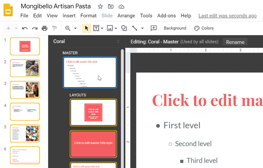Star the Mongibello Artisan Pasta presentation
This screenshot has height=168, width=263.
click(x=100, y=6)
